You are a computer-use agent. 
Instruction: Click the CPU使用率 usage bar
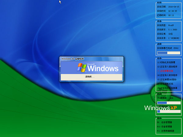168,103
